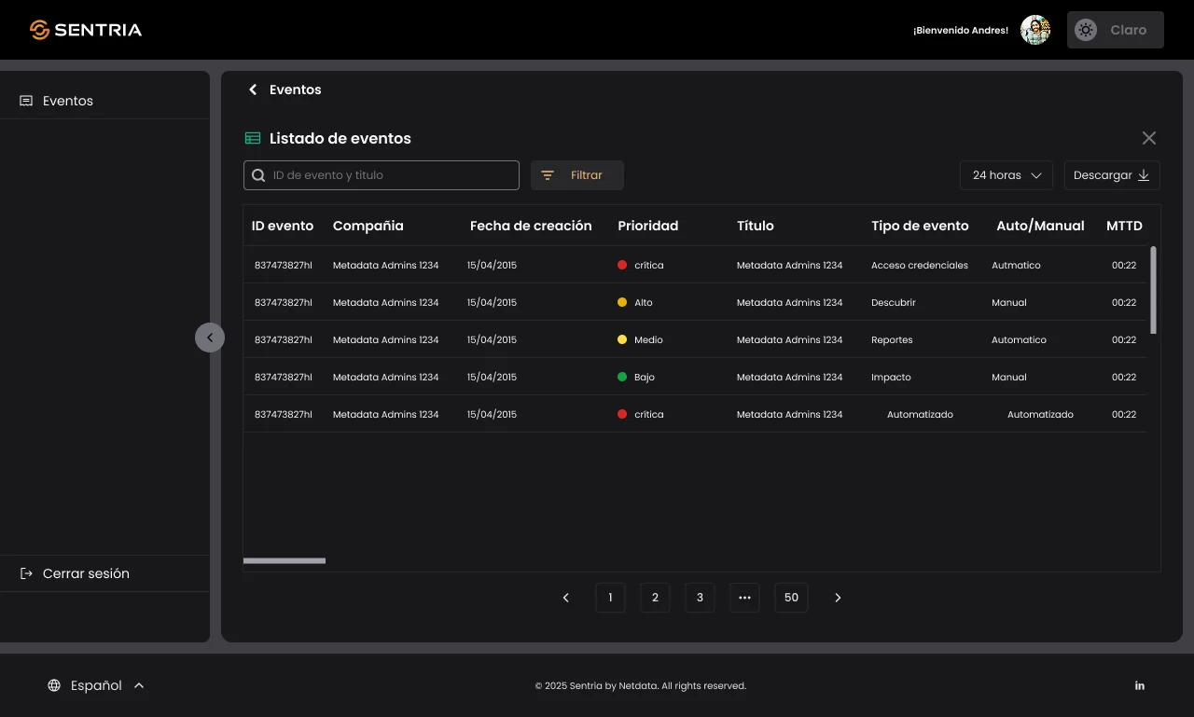Click the search magnifier icon
The image size is (1194, 717).
(259, 175)
